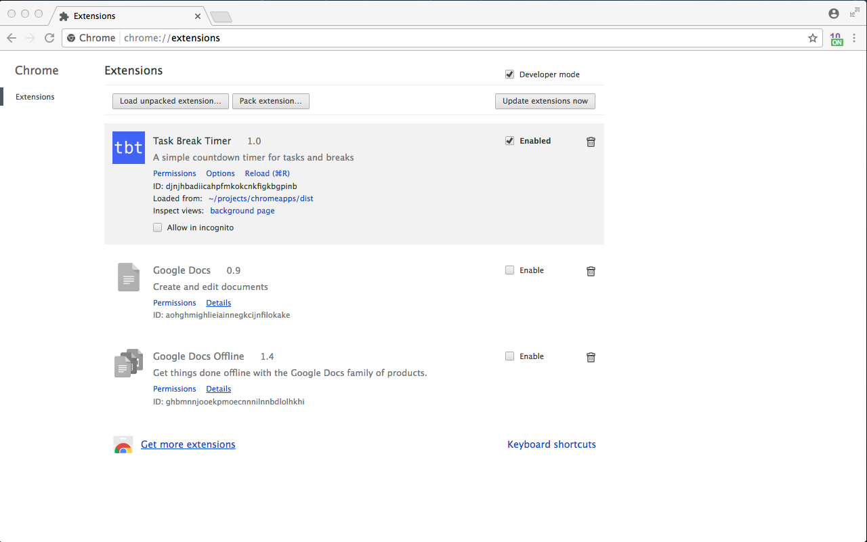This screenshot has height=542, width=867.
Task: Delete Google Docs using its trash icon
Action: (591, 271)
